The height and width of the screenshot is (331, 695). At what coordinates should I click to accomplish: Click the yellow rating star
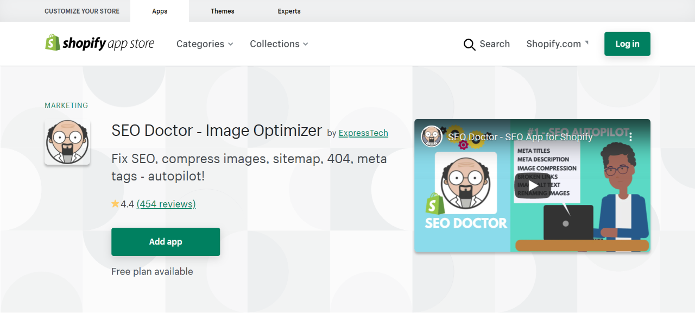(x=115, y=204)
